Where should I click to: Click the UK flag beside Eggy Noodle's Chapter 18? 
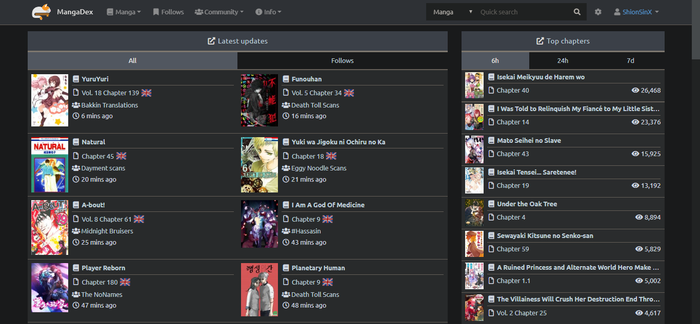point(331,156)
